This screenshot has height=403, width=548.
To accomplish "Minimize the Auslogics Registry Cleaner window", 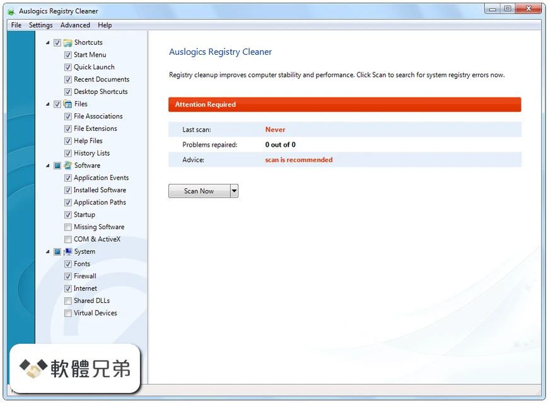I will [x=493, y=9].
